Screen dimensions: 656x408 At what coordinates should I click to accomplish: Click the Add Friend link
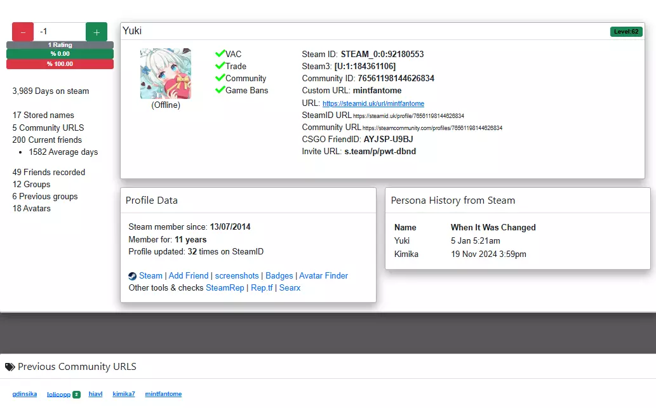(188, 276)
